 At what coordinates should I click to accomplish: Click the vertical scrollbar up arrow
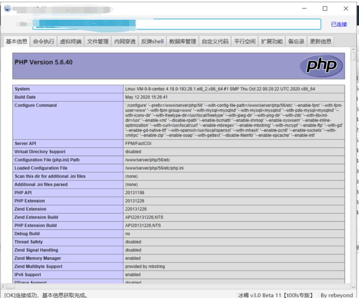click(x=353, y=49)
